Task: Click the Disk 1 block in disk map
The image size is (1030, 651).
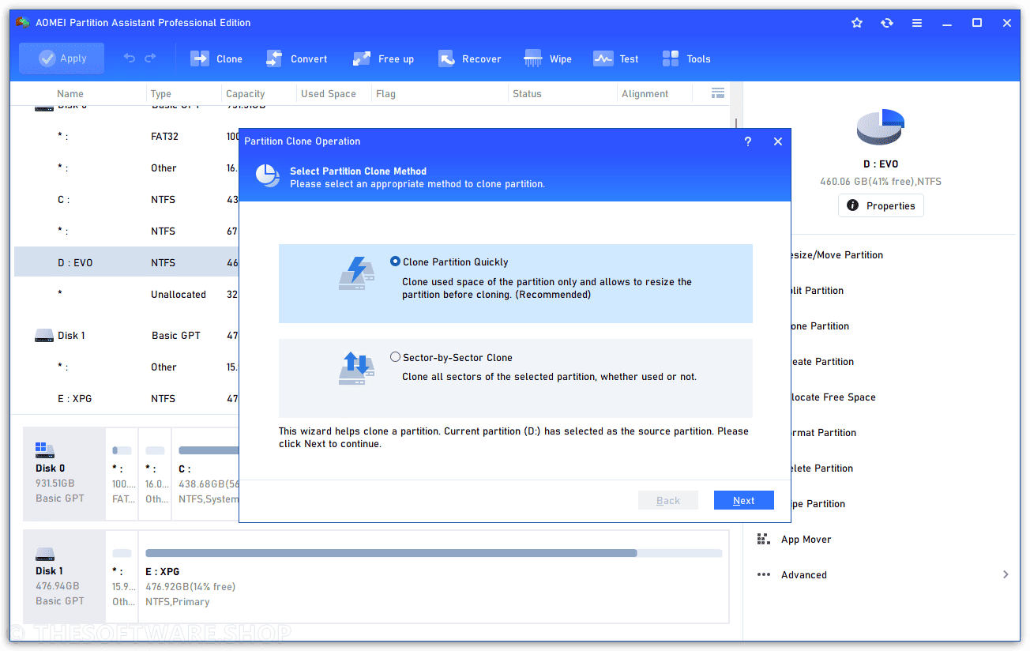Action: (64, 577)
